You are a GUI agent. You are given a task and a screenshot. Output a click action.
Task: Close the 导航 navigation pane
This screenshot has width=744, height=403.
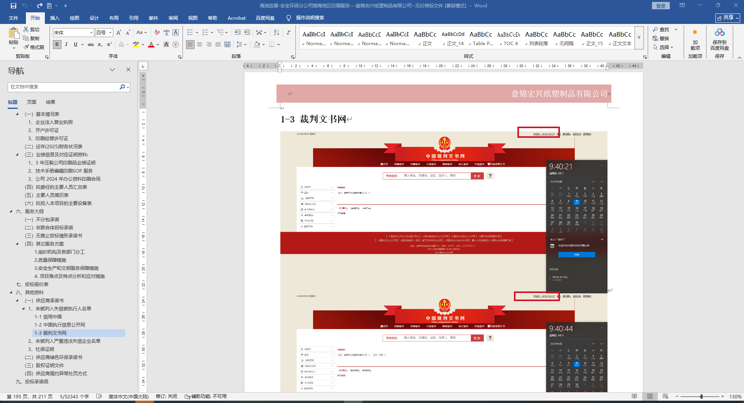(128, 69)
